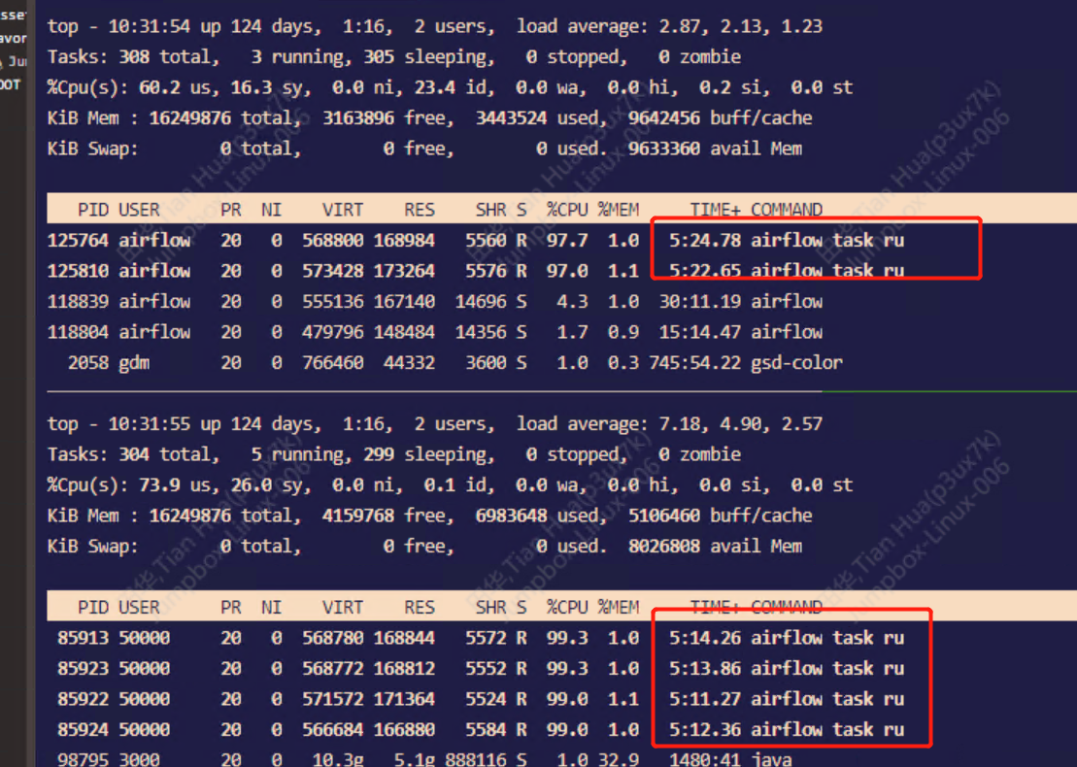Select PID 125764 in process list

[78, 241]
